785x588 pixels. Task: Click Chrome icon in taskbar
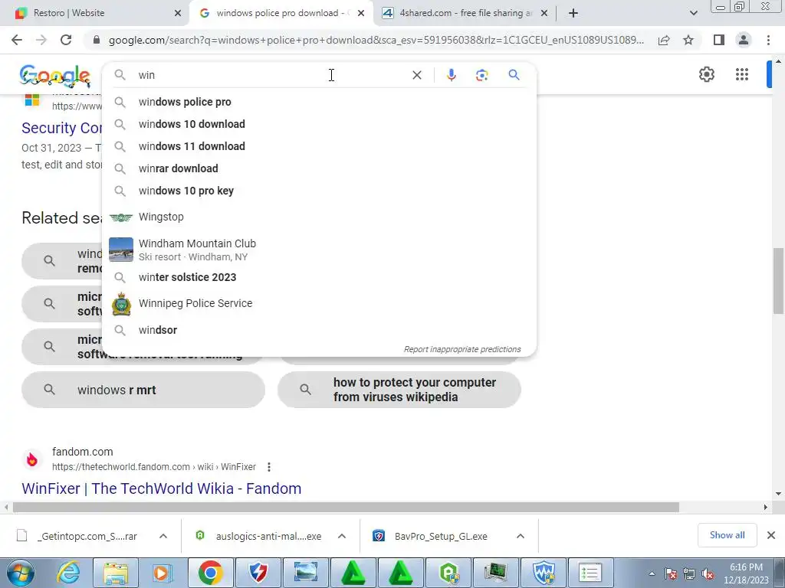coord(210,573)
